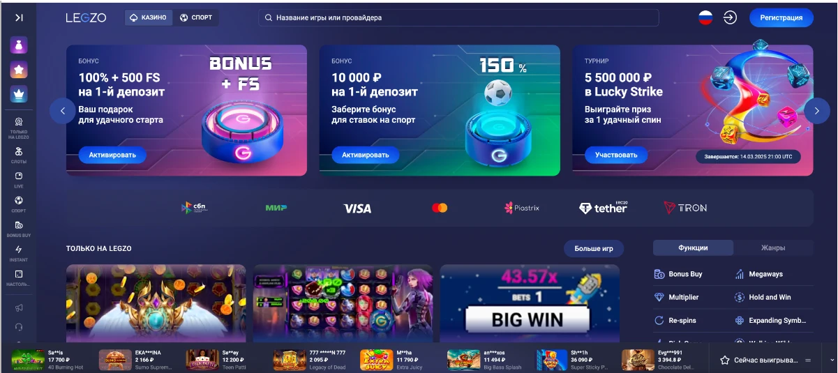Select the Жанры tab

773,248
